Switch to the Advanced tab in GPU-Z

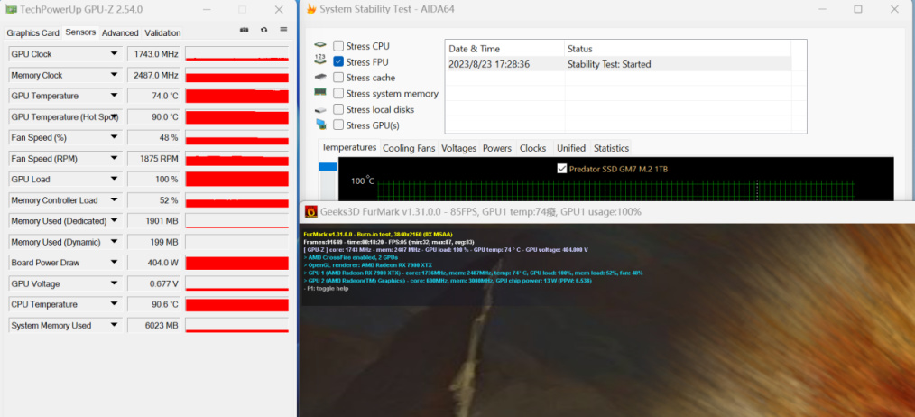point(120,32)
